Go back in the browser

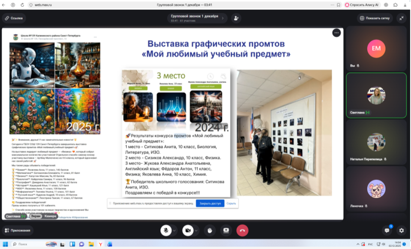4,5
